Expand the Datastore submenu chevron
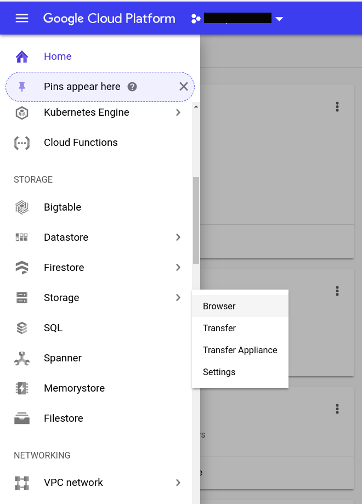 tap(178, 237)
